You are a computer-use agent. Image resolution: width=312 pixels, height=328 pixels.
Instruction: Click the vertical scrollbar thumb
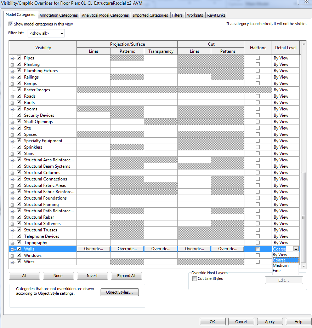click(x=304, y=217)
